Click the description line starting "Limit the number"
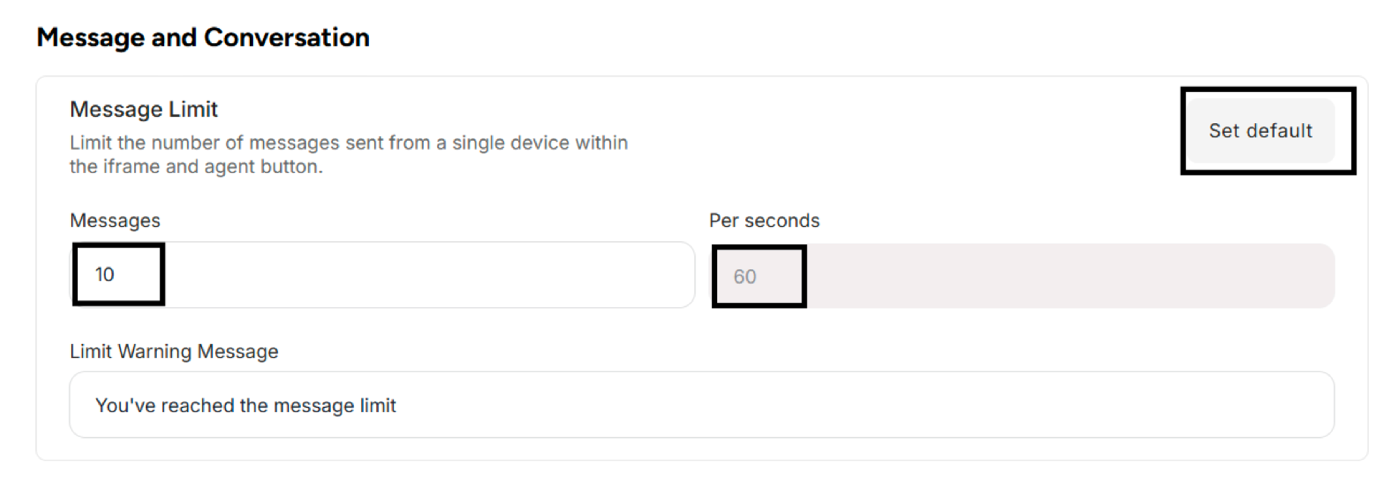1394x485 pixels. pos(348,143)
